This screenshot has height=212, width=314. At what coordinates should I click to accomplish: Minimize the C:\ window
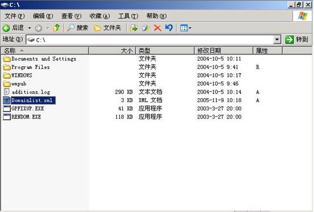click(x=291, y=5)
